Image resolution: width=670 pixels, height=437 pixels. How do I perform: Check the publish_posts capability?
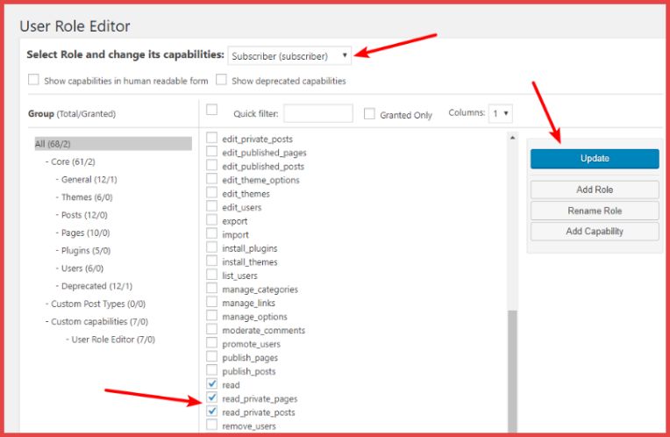pos(211,370)
